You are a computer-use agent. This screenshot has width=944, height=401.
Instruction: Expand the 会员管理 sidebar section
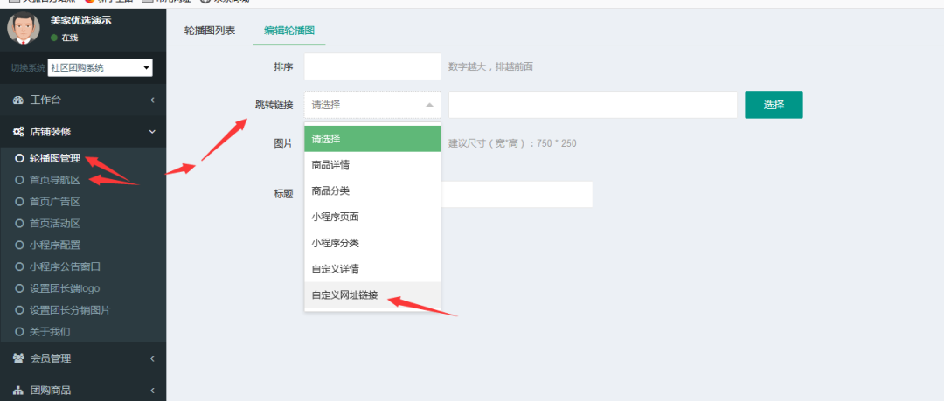tap(152, 358)
